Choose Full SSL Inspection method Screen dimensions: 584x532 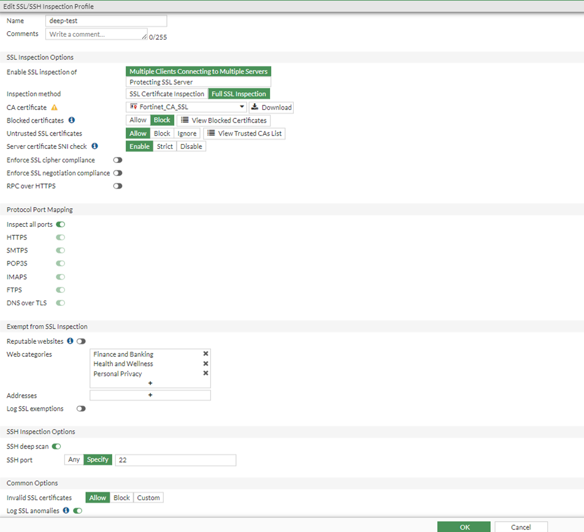pos(239,94)
